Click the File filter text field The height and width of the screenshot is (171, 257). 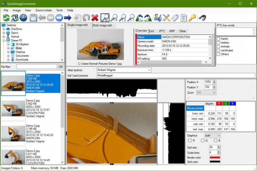point(37,67)
